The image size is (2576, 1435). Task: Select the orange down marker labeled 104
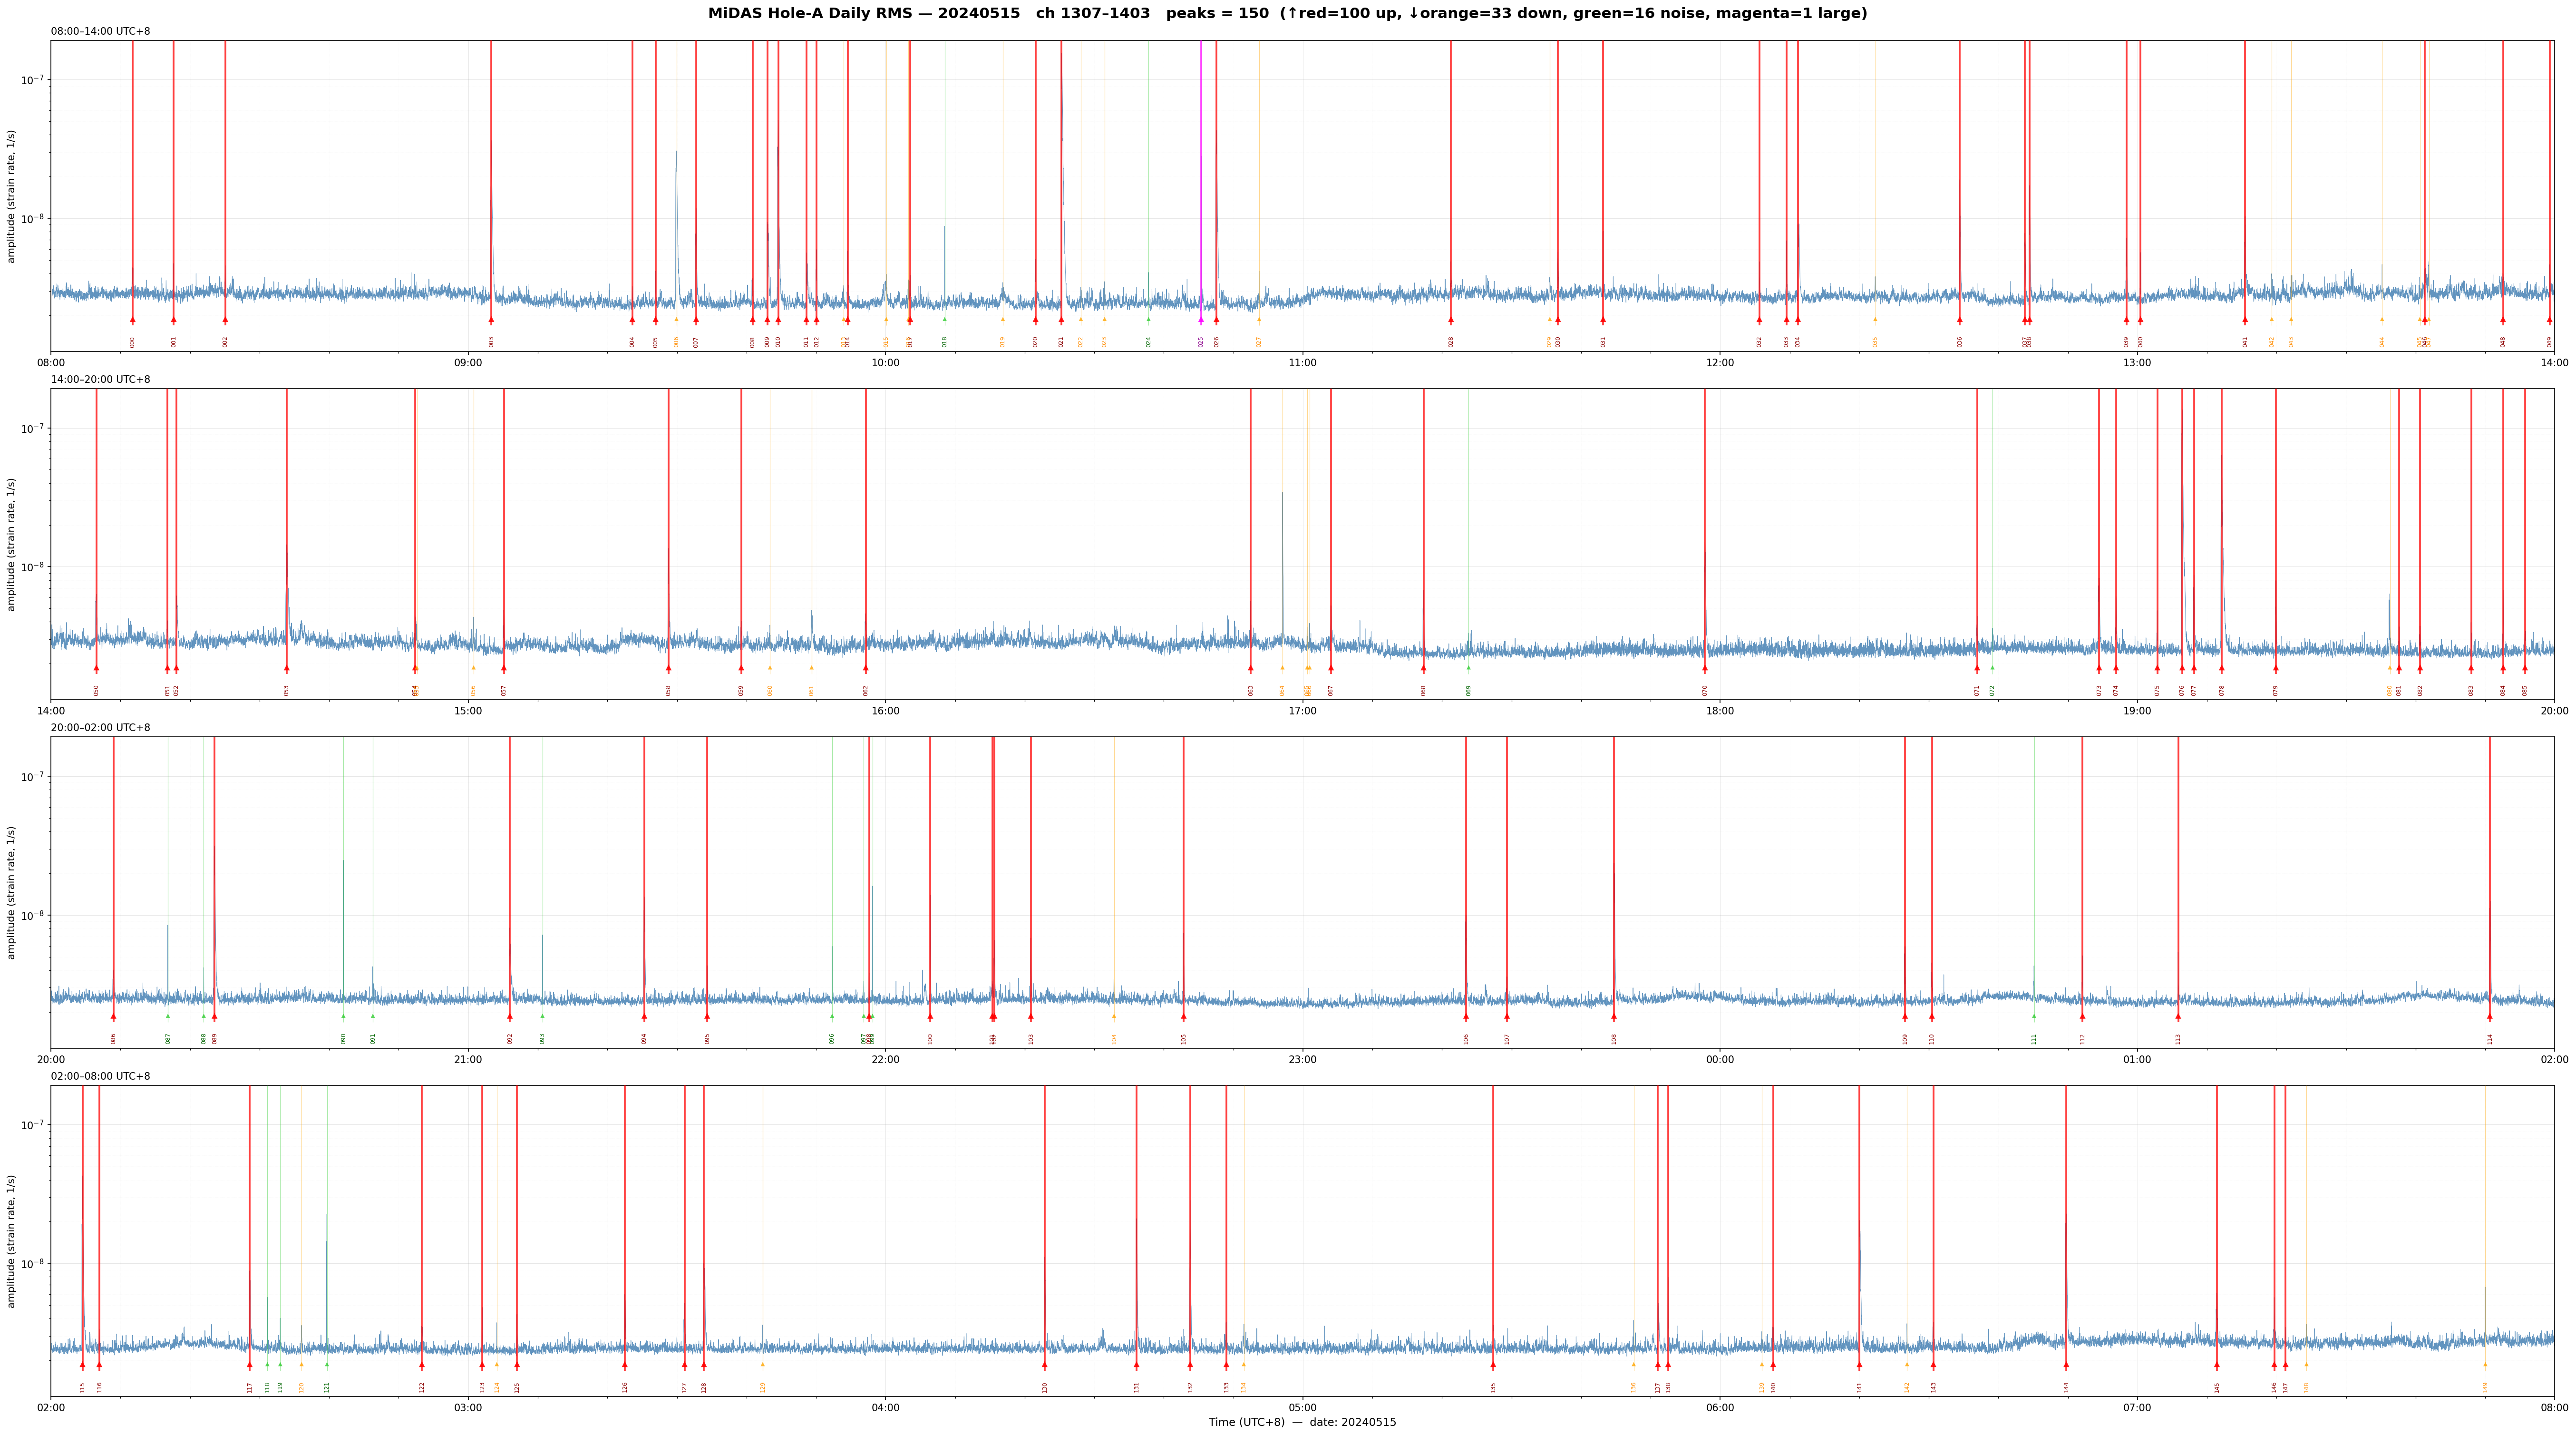(1114, 1015)
